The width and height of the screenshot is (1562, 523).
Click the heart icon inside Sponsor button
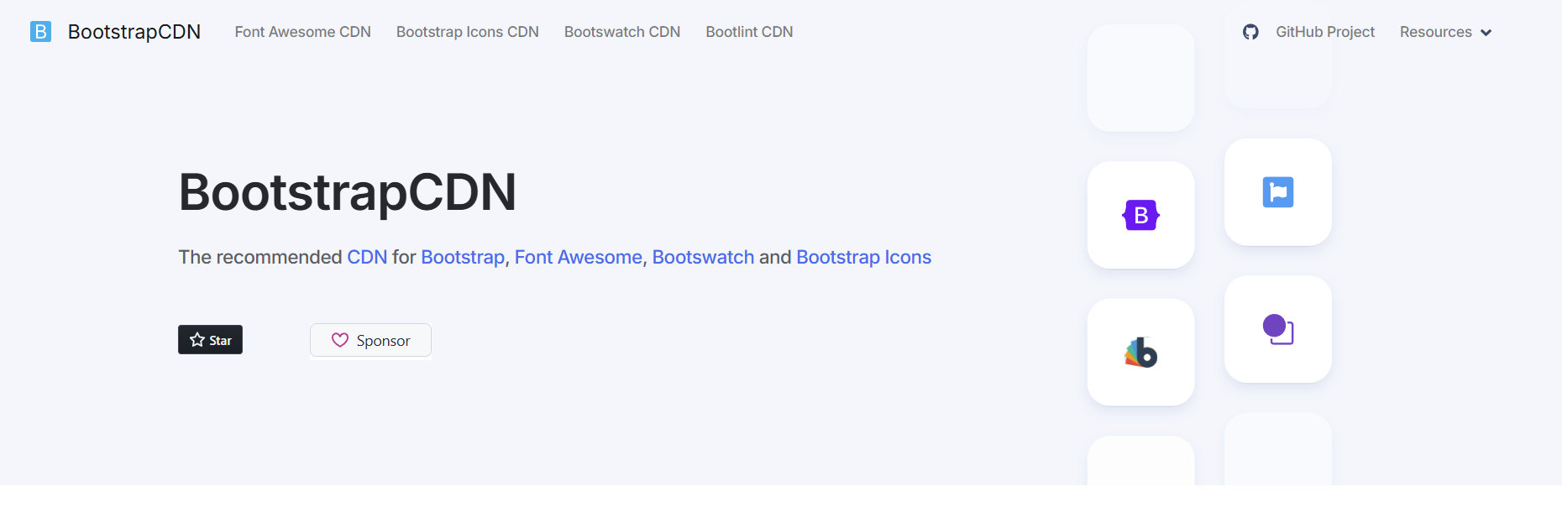coord(339,340)
